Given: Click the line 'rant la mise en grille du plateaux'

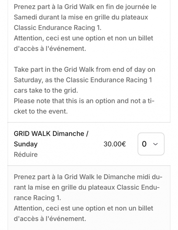Looking at the screenshot, I should pos(86,187).
